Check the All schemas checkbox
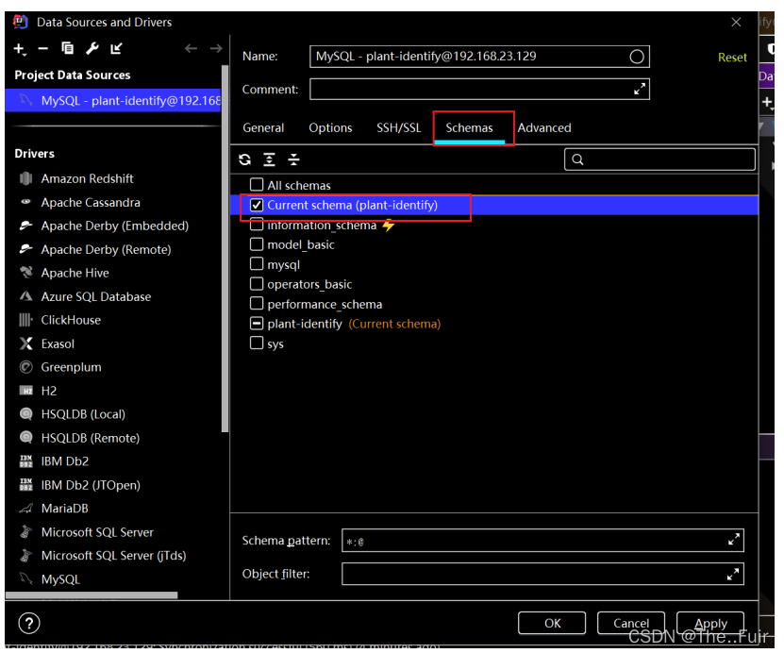Image resolution: width=784 pixels, height=653 pixels. click(257, 185)
